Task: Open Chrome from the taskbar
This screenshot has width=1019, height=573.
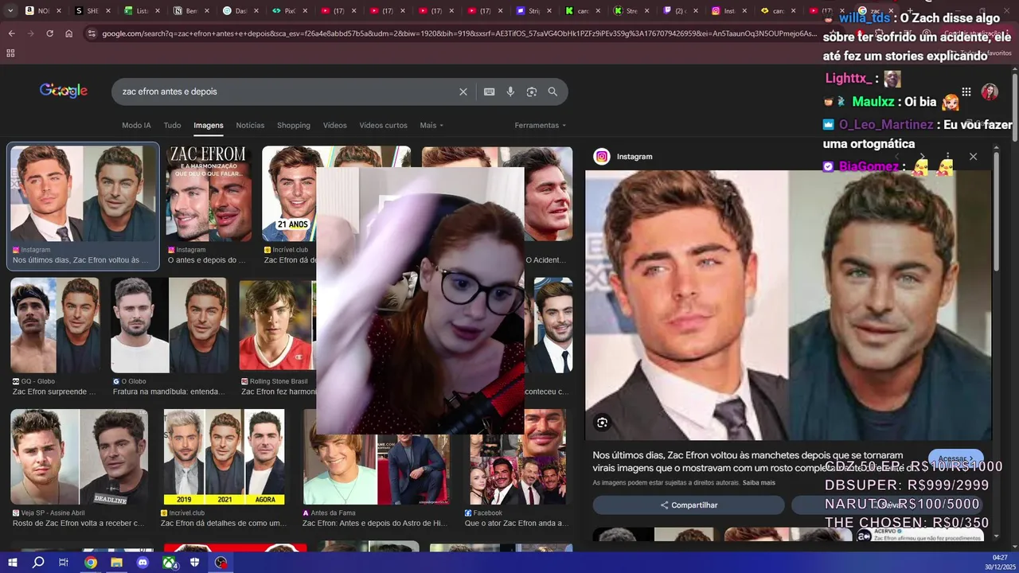Action: pyautogui.click(x=91, y=563)
